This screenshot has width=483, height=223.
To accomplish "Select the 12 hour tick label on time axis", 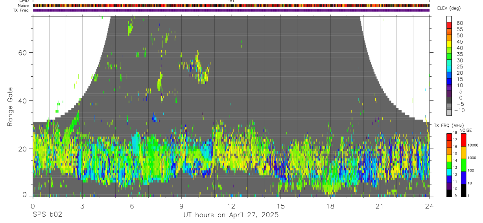I will tap(231, 206).
